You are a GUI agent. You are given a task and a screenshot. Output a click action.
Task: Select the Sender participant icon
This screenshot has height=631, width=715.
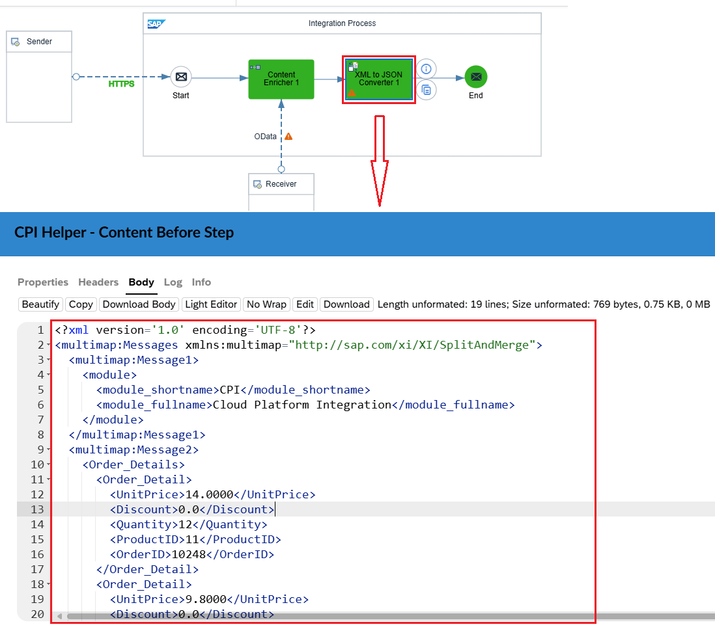click(x=16, y=42)
